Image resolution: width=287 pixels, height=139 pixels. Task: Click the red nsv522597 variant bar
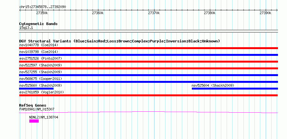pyautogui.click(x=148, y=68)
